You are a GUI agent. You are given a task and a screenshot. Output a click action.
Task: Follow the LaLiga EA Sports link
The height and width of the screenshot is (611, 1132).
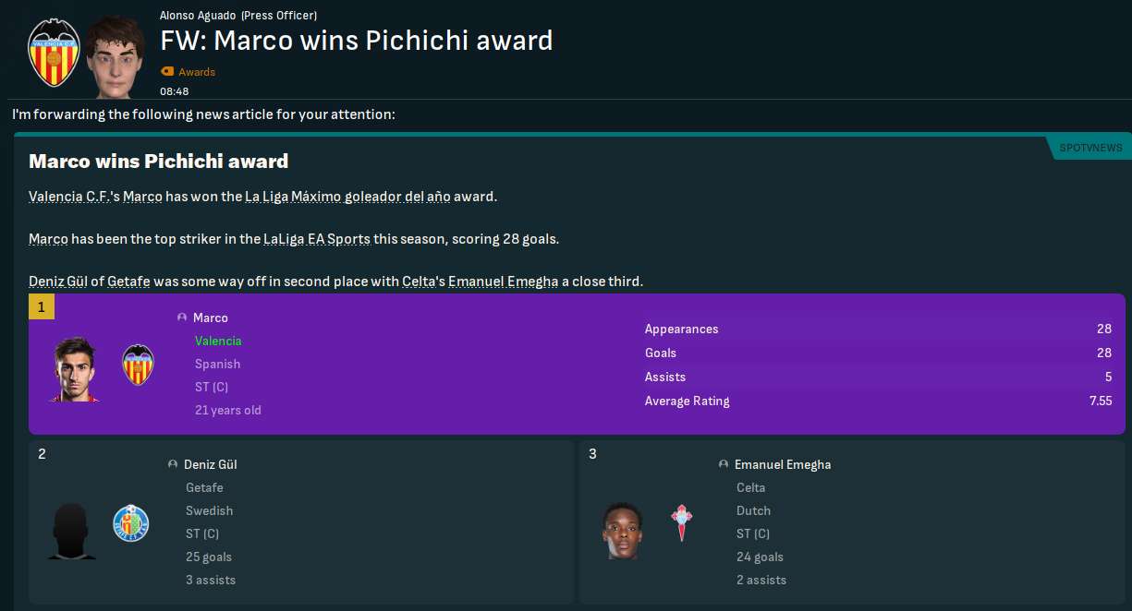tap(317, 239)
